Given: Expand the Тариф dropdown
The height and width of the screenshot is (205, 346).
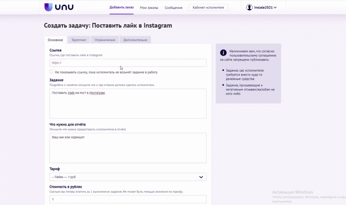Looking at the screenshot, I should pyautogui.click(x=128, y=177).
